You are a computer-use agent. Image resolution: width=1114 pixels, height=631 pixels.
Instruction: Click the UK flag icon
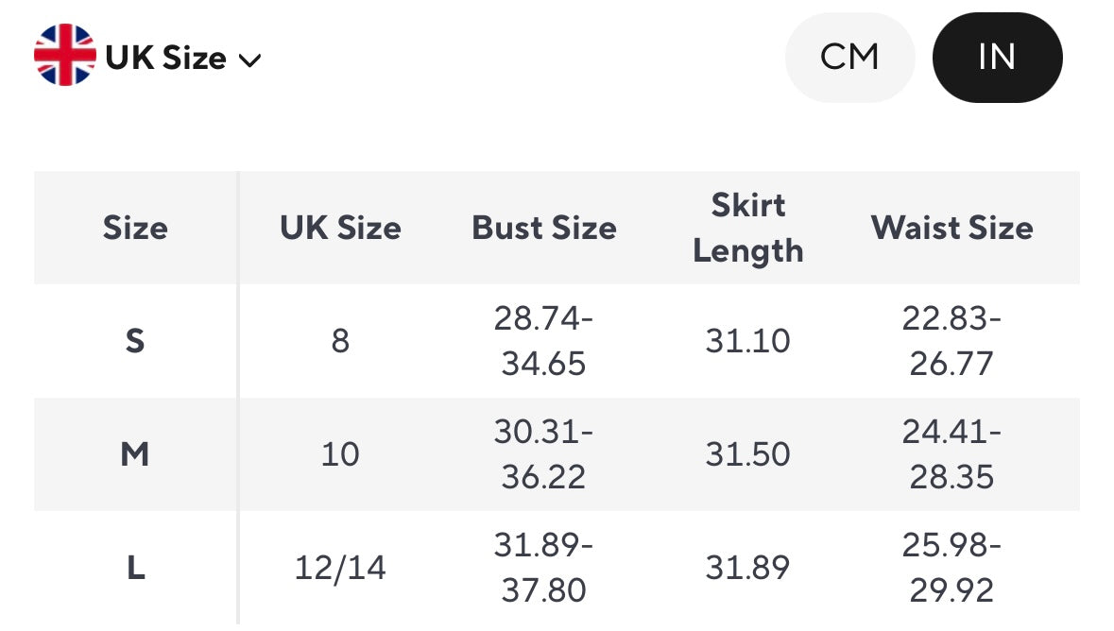[64, 56]
